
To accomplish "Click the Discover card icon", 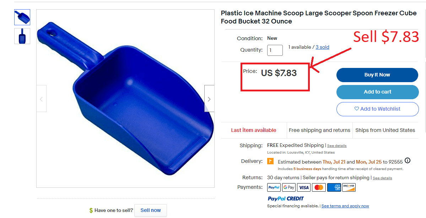I will [349, 187].
